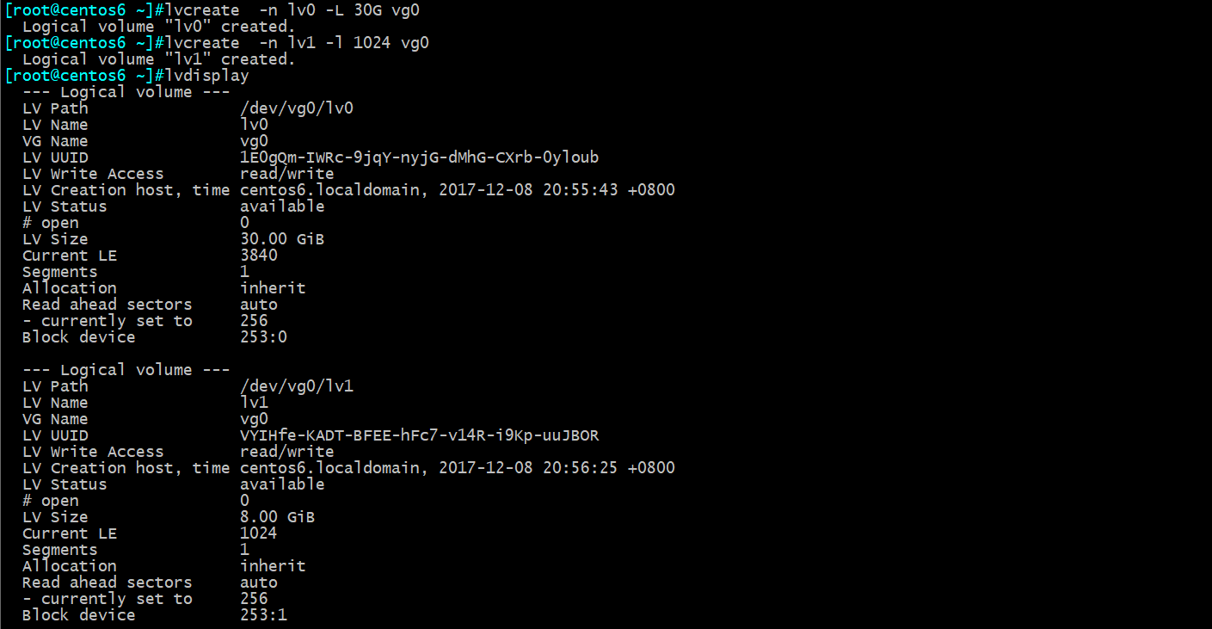
Task: Click 'Logical volume "lv0" created.' message
Action: (159, 27)
